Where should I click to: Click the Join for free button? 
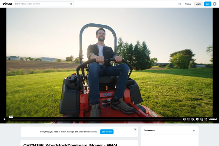coord(107,132)
